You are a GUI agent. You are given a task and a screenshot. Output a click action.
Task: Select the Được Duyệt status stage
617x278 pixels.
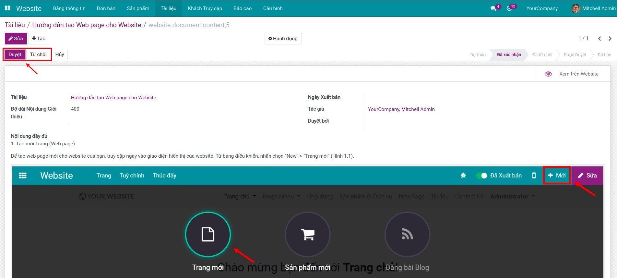pyautogui.click(x=575, y=54)
